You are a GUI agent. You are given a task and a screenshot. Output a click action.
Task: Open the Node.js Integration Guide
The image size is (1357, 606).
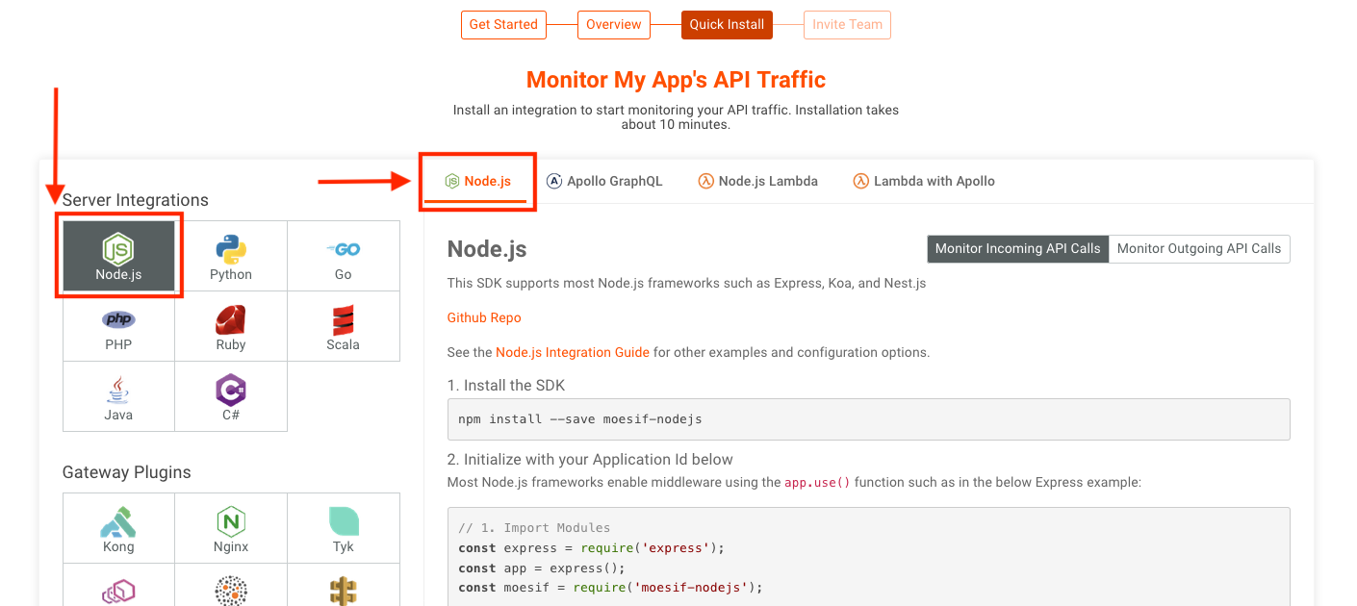(572, 352)
